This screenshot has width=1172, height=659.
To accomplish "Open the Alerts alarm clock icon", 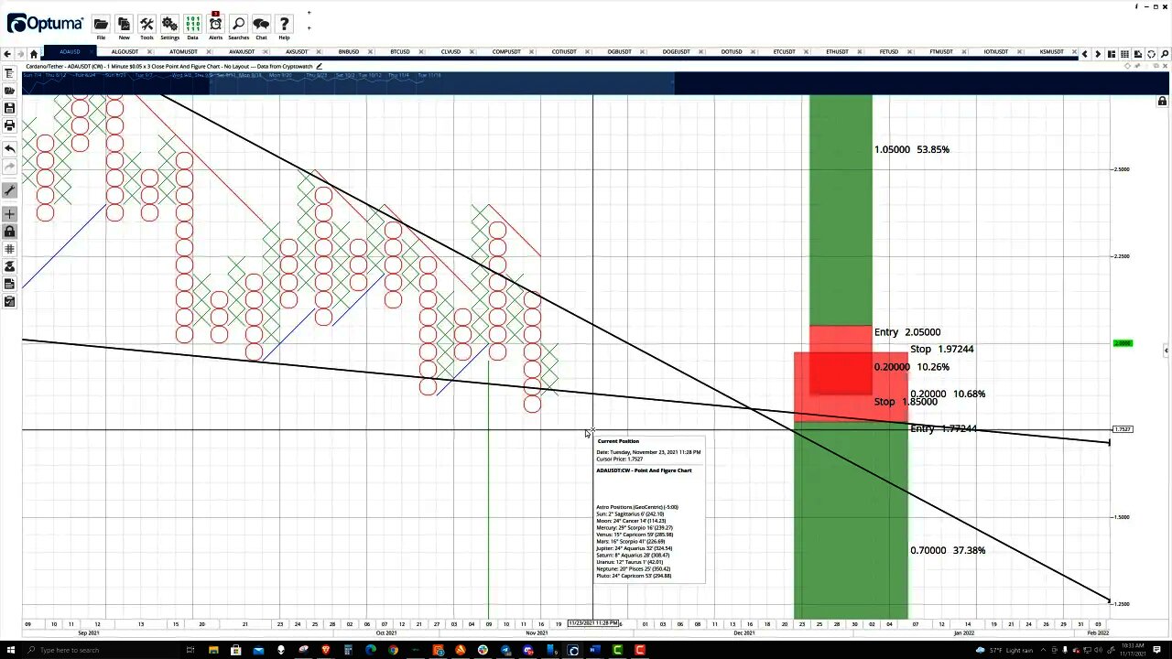I will click(x=215, y=27).
